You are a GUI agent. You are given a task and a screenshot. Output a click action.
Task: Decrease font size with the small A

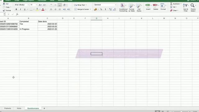(x=44, y=5)
